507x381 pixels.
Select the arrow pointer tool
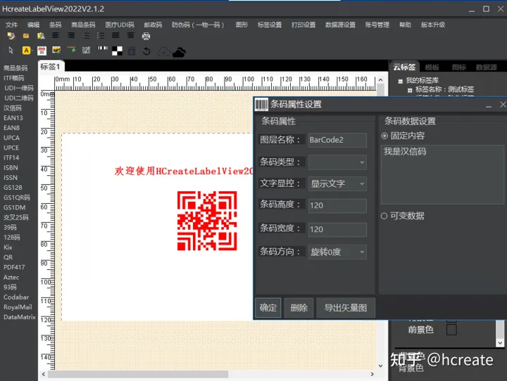click(11, 51)
